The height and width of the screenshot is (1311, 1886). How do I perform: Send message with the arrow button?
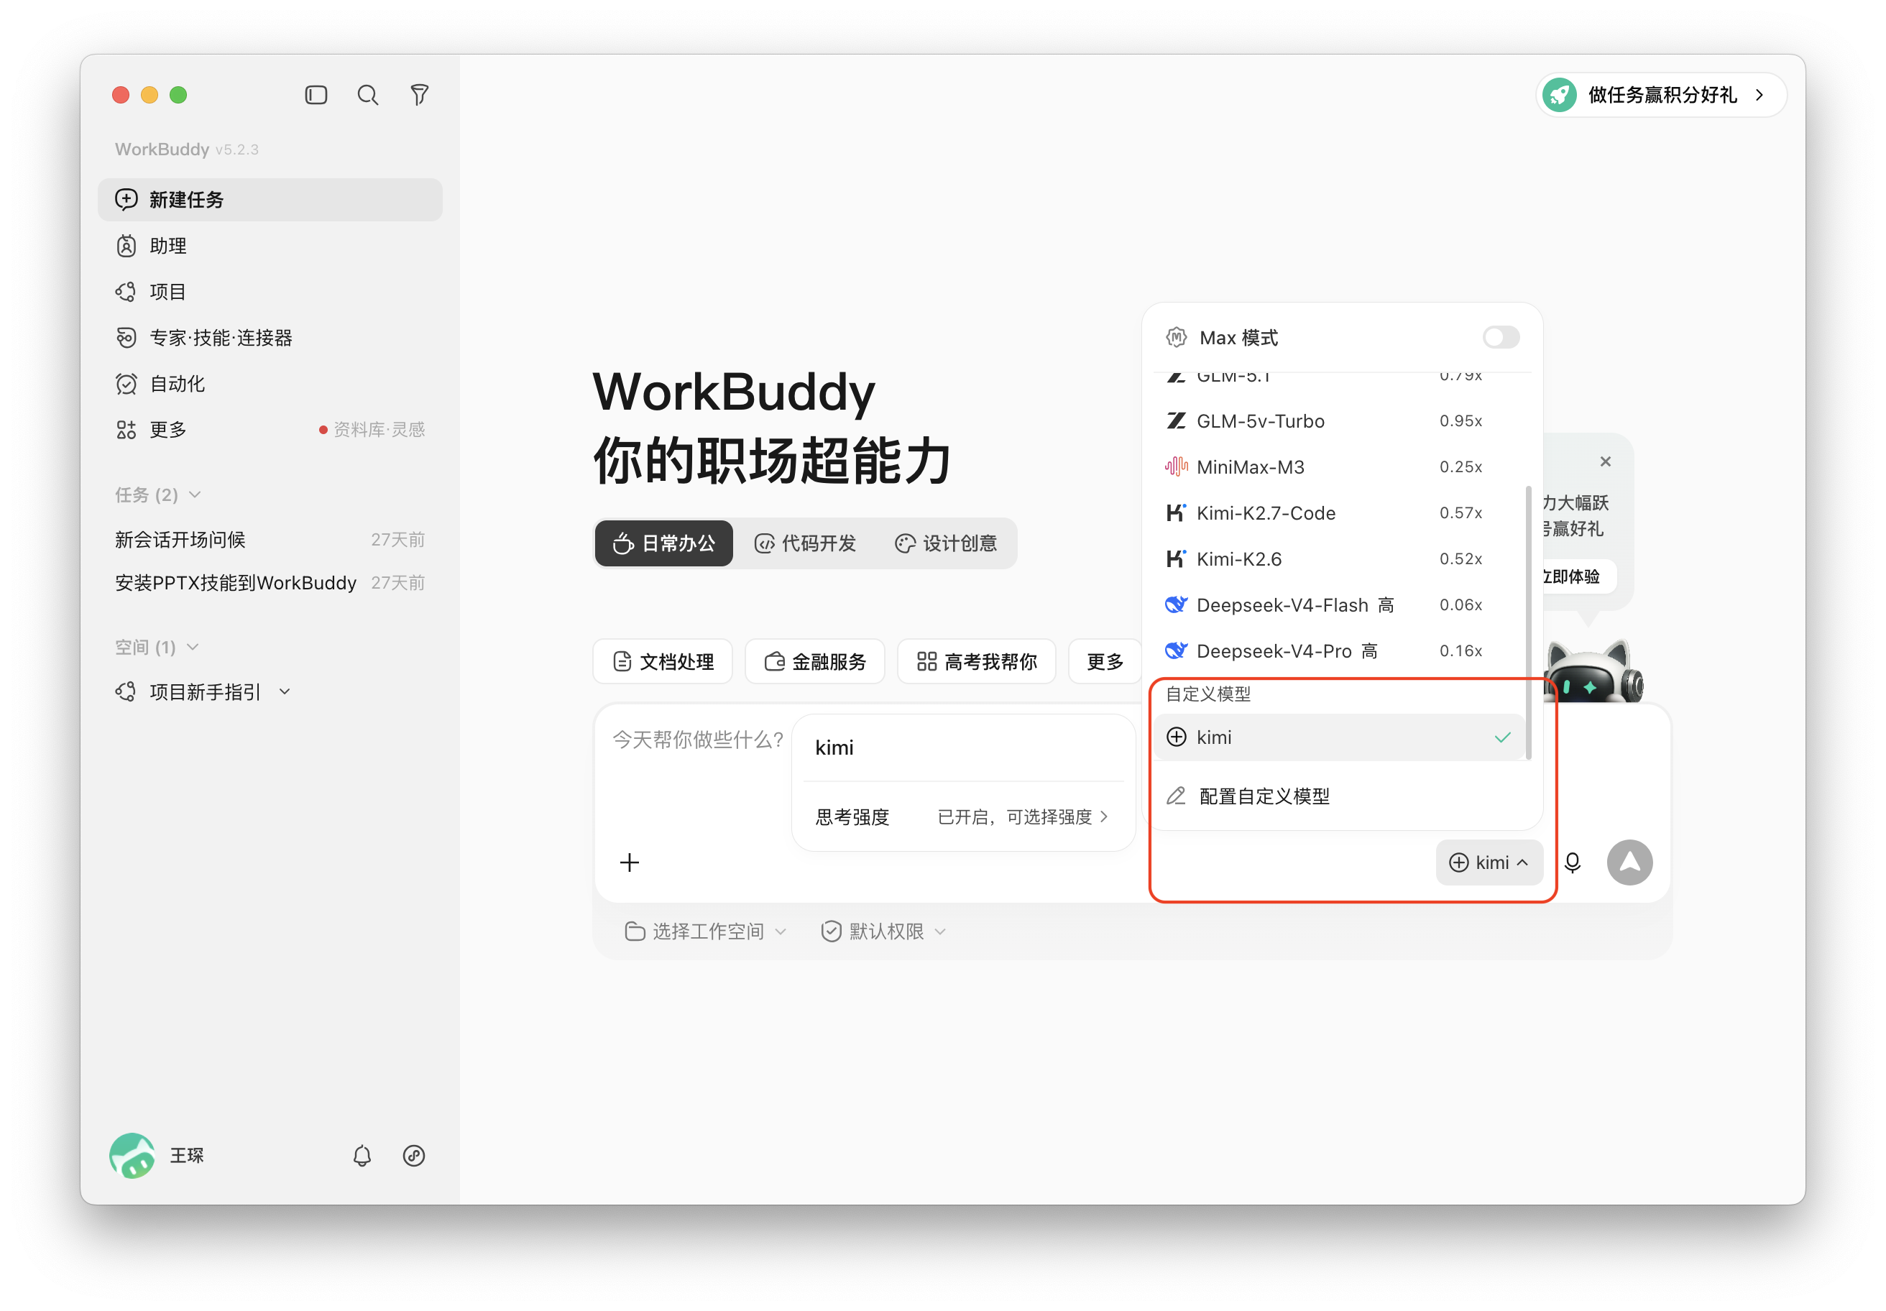(x=1629, y=862)
